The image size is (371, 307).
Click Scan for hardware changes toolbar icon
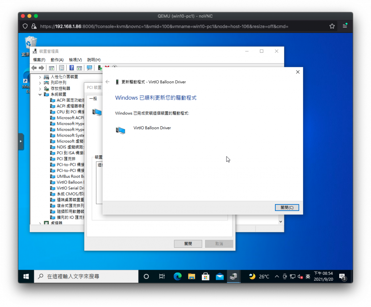click(x=89, y=68)
